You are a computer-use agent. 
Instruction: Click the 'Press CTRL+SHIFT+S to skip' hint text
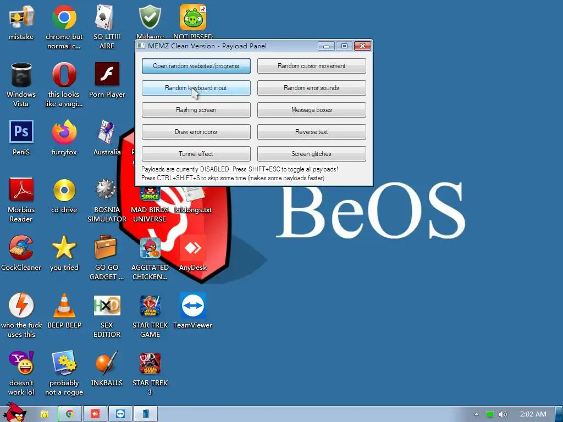[x=233, y=178]
